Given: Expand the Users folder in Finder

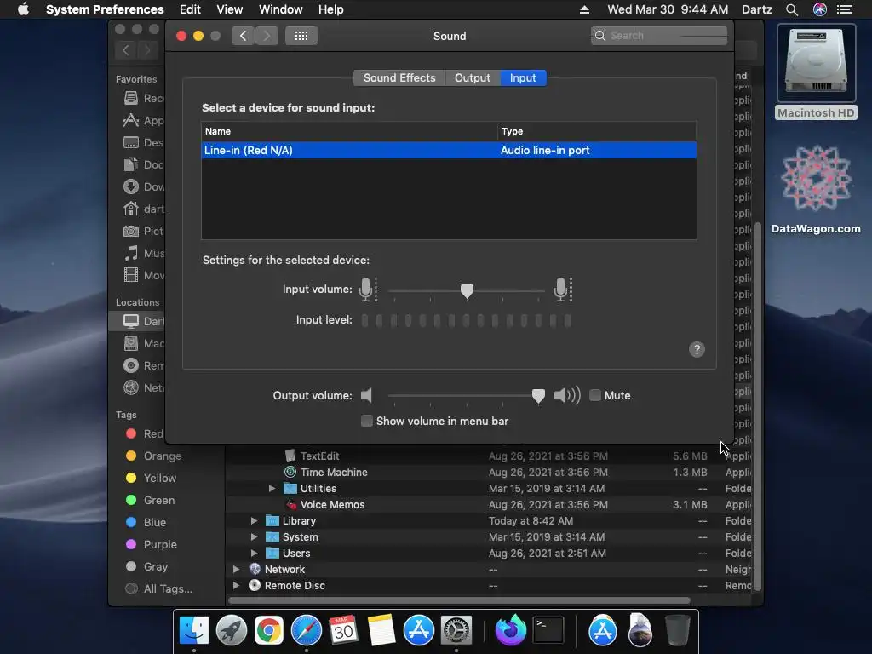Looking at the screenshot, I should click(254, 553).
